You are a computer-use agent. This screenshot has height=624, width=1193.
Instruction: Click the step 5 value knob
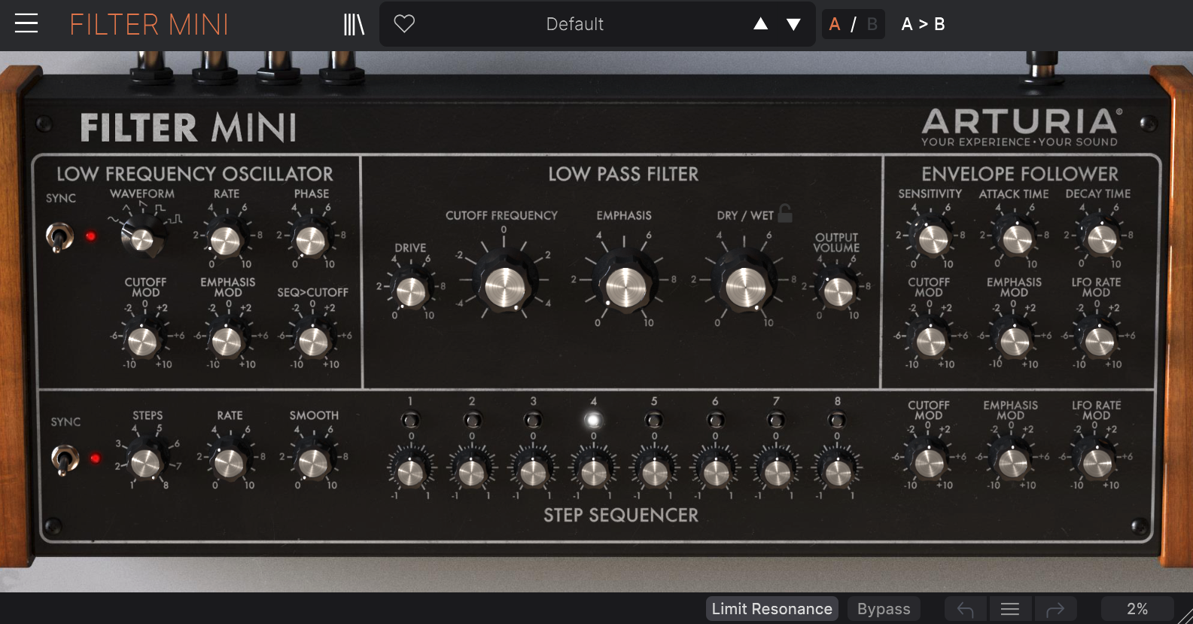pos(654,472)
